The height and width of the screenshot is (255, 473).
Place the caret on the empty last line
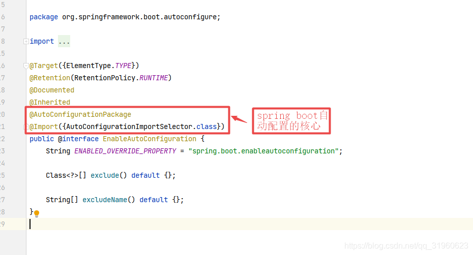pos(249,224)
